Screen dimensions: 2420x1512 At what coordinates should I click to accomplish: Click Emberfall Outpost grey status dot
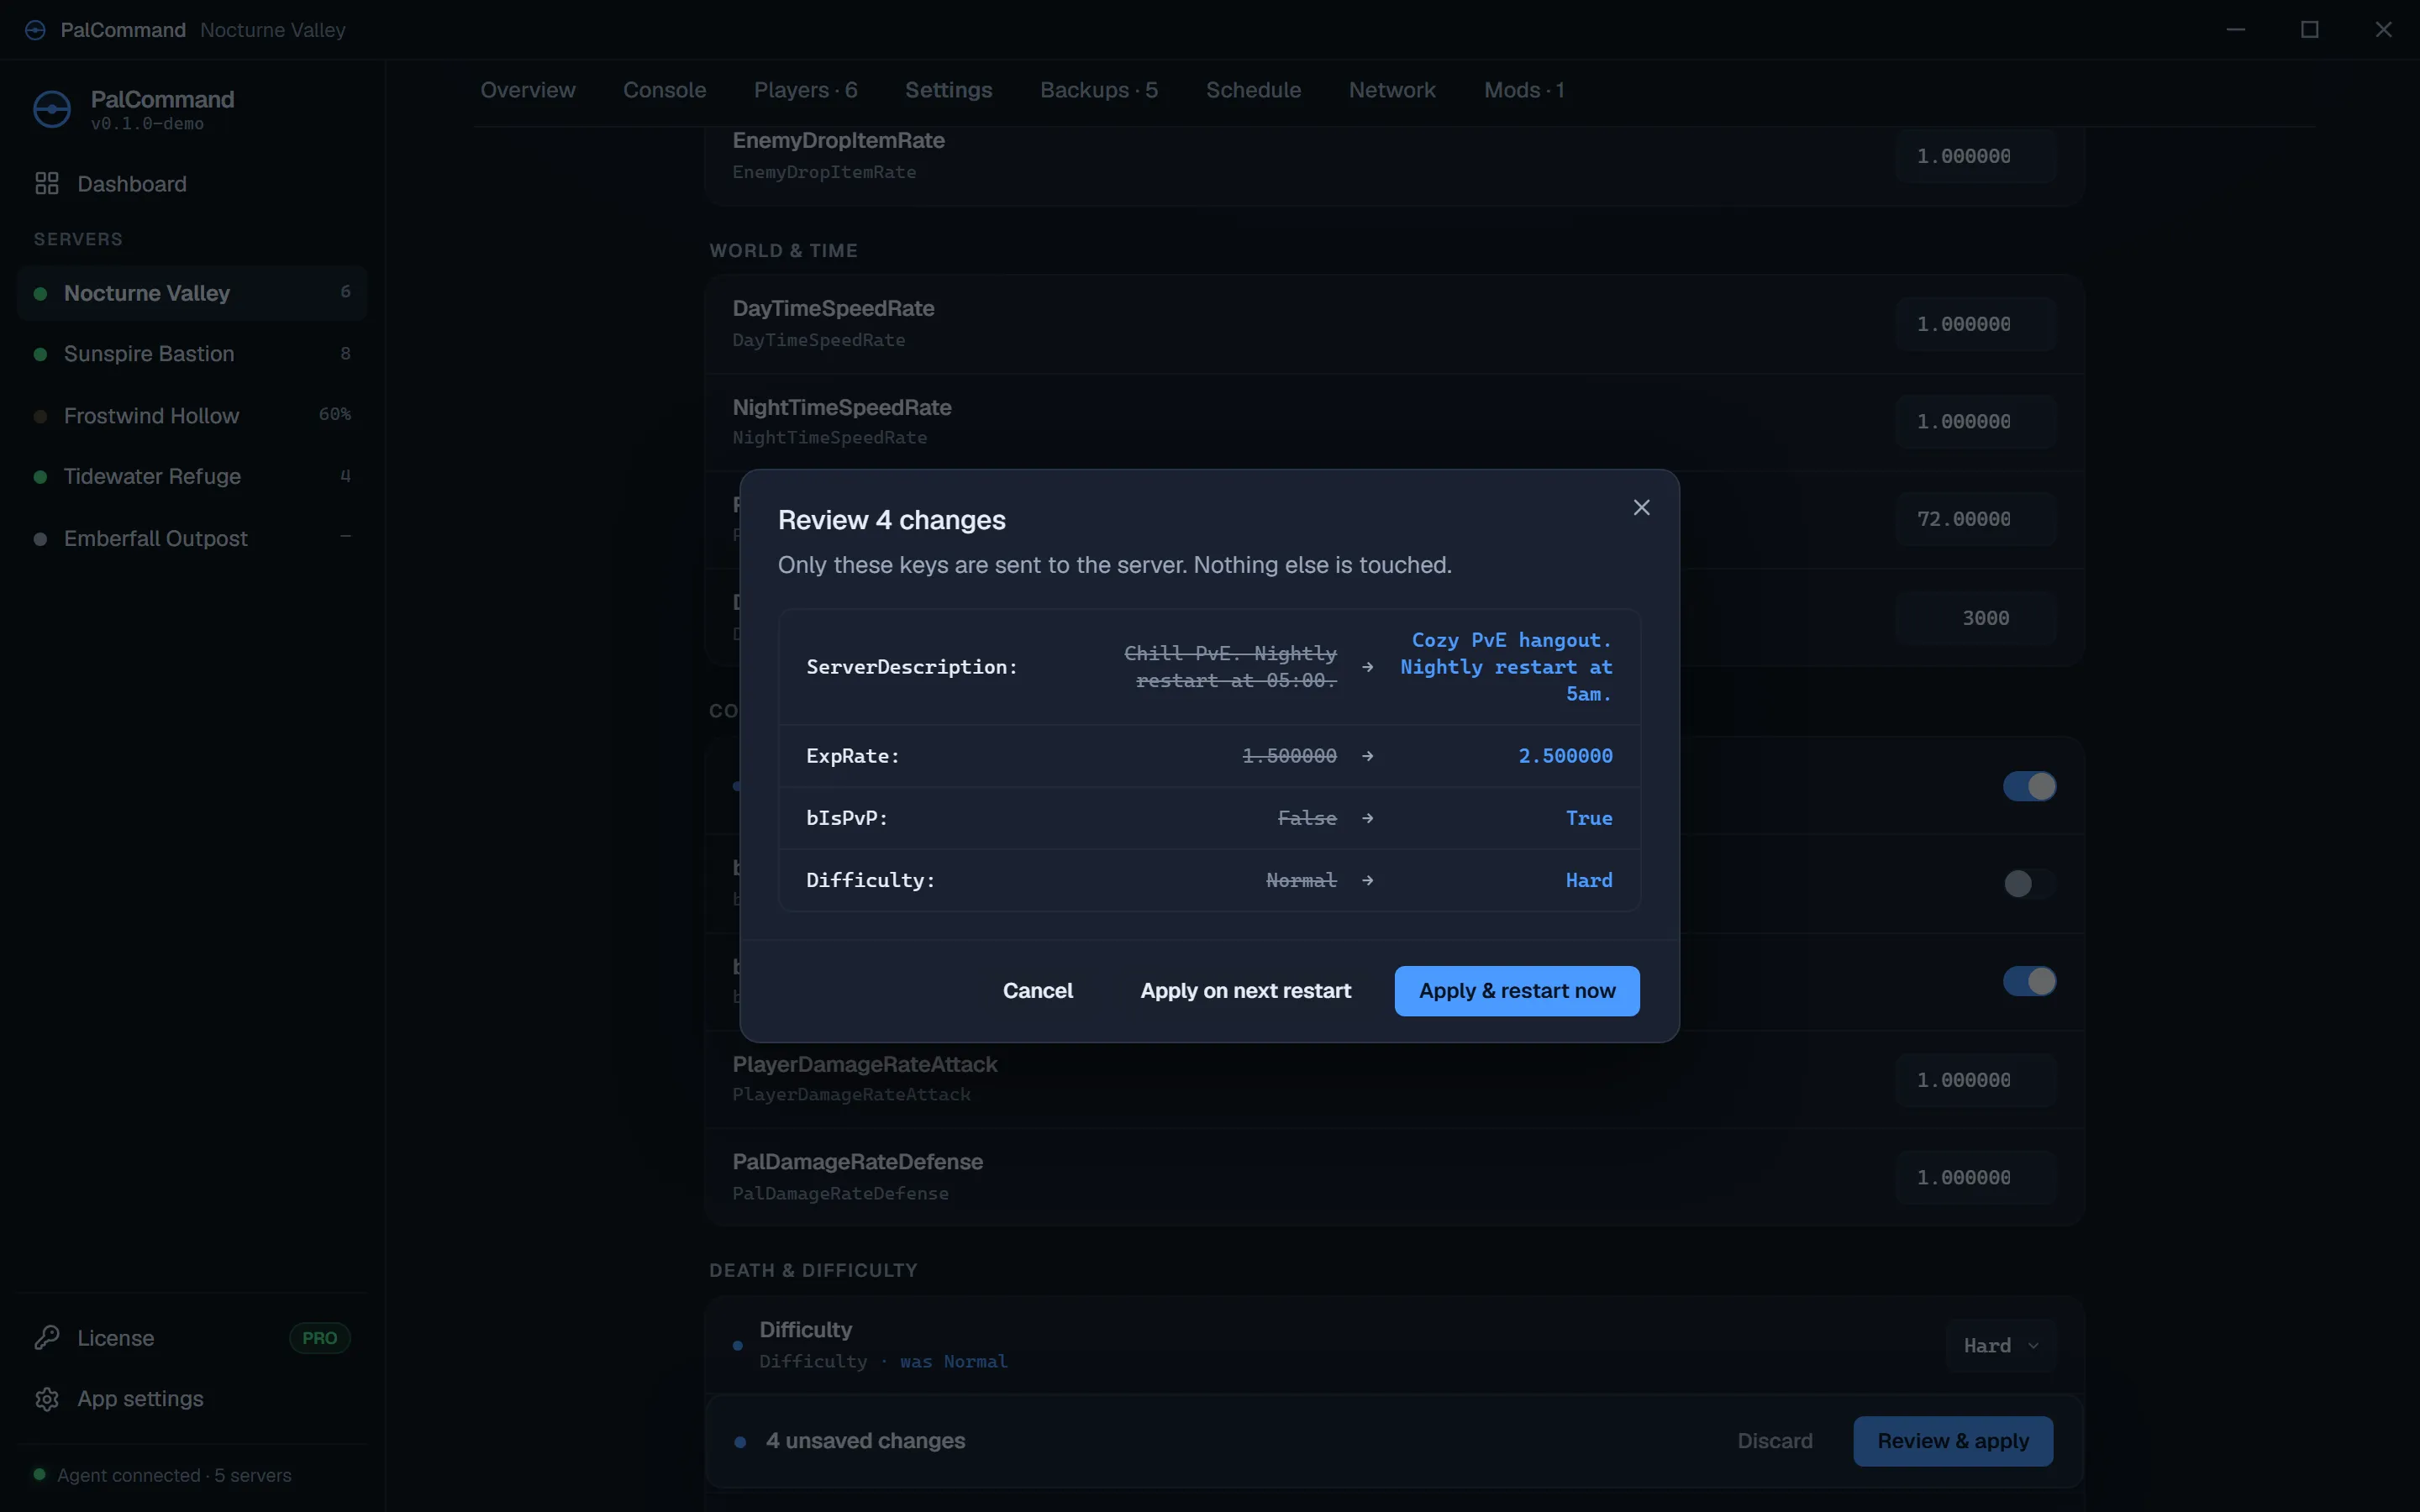pyautogui.click(x=40, y=539)
